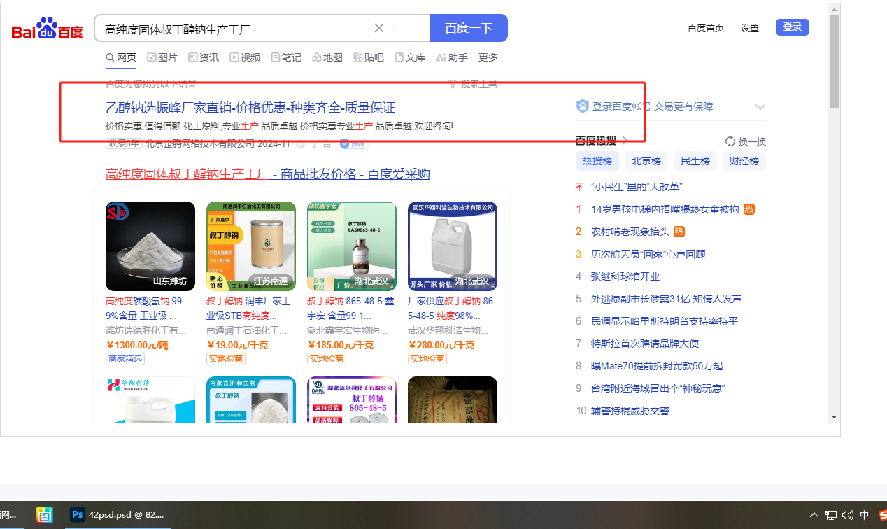
Task: Open hot topic 张继科球馆开业
Action: point(625,276)
